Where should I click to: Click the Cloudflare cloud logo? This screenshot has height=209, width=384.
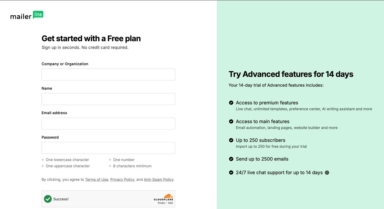tap(168, 196)
